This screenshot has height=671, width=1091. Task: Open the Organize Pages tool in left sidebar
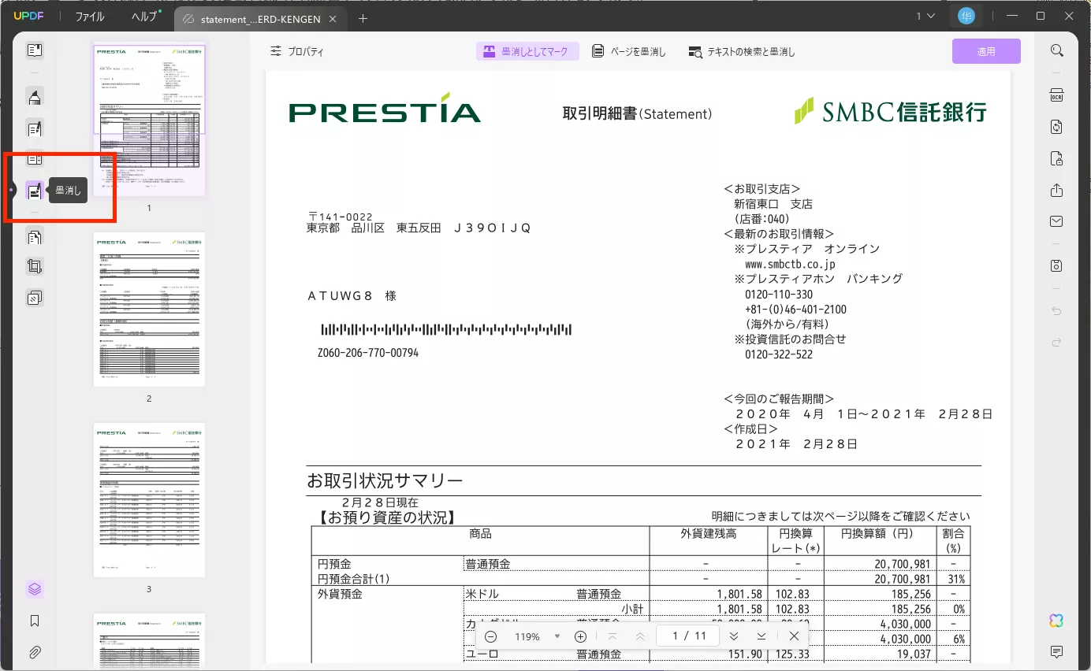pyautogui.click(x=34, y=236)
